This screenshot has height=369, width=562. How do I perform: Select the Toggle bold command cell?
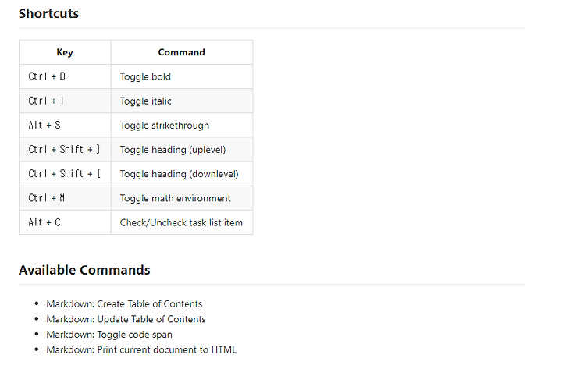tap(182, 76)
